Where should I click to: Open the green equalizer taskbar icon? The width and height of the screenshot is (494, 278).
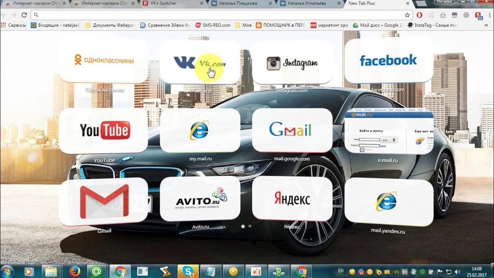point(279,271)
